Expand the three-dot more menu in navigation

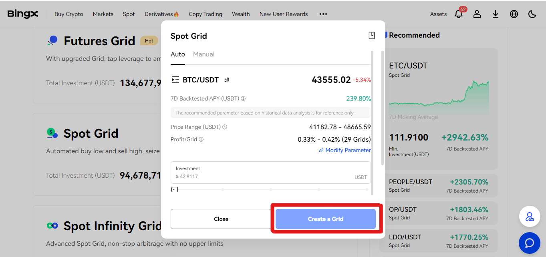coord(323,14)
